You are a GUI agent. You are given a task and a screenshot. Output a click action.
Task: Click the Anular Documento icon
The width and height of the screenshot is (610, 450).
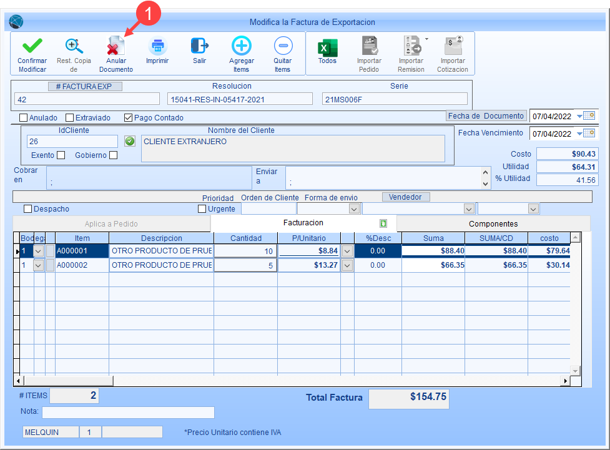(116, 46)
